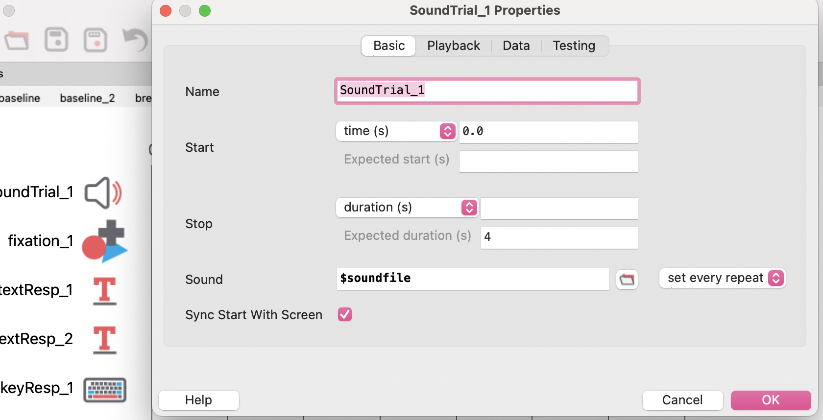Select the SoundTrial_1 speaker component icon

pos(103,193)
